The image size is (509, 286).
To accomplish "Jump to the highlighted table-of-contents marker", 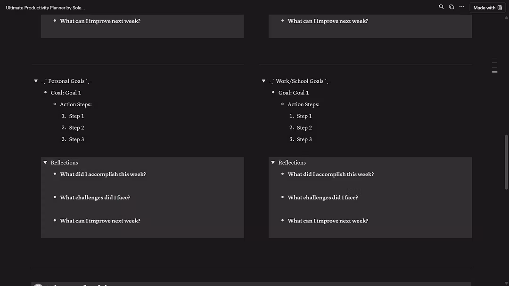I will point(494,72).
